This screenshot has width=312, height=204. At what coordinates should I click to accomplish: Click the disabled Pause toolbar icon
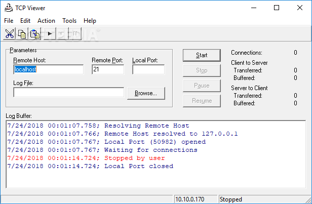click(x=75, y=33)
